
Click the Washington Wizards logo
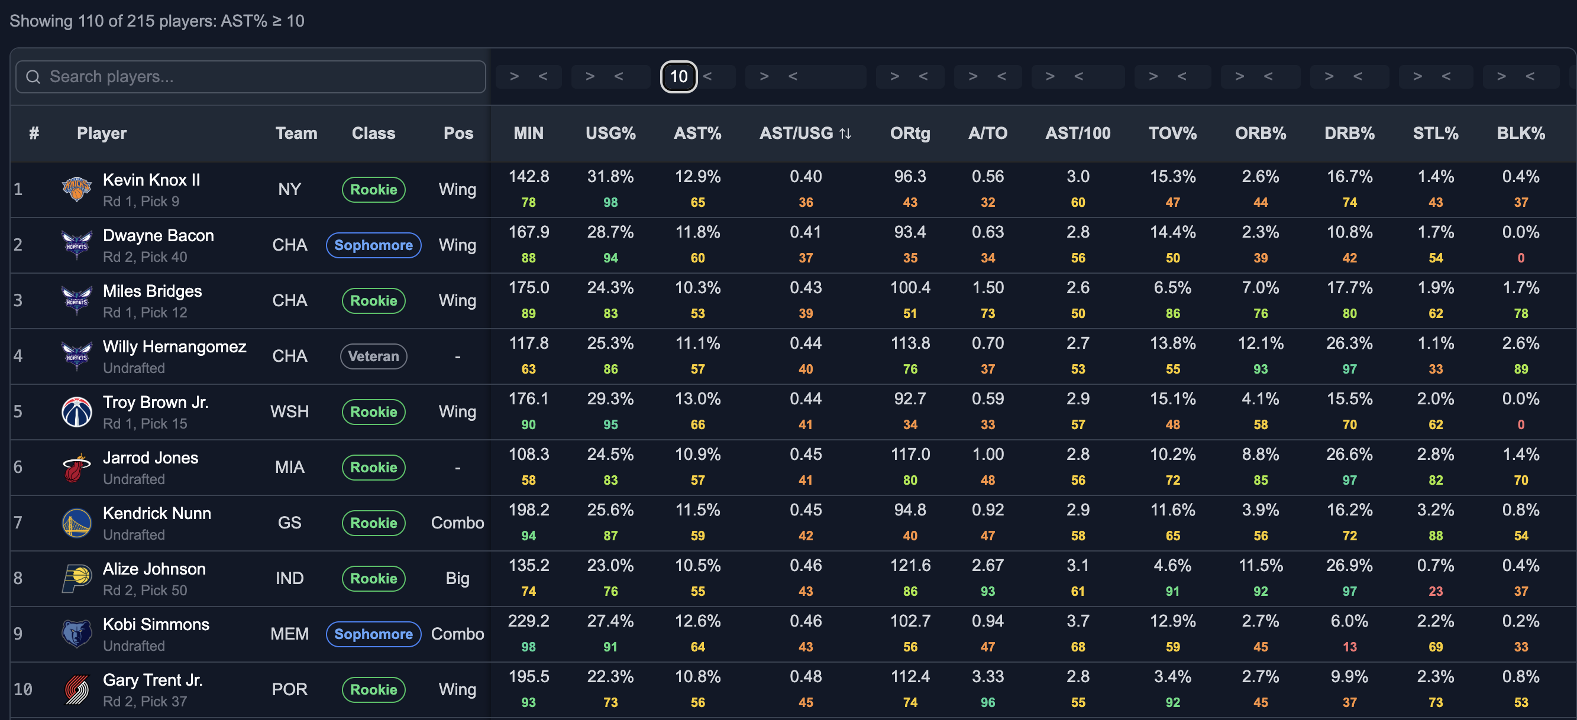(x=76, y=411)
